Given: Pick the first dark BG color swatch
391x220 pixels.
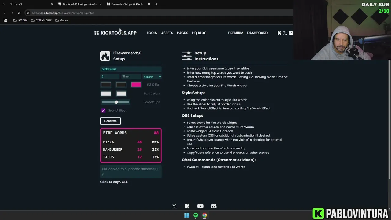Looking at the screenshot, I should pyautogui.click(x=106, y=85).
